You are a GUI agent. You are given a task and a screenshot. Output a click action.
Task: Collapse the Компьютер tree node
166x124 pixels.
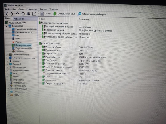6,26
